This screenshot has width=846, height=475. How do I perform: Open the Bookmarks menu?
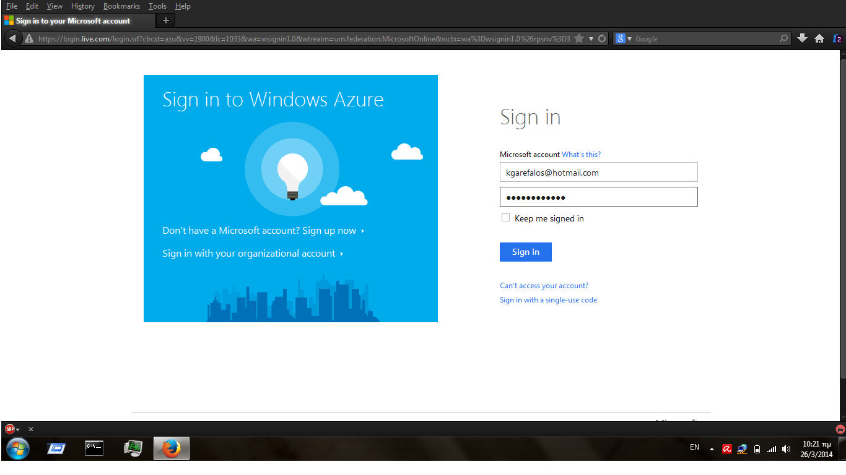tap(122, 6)
